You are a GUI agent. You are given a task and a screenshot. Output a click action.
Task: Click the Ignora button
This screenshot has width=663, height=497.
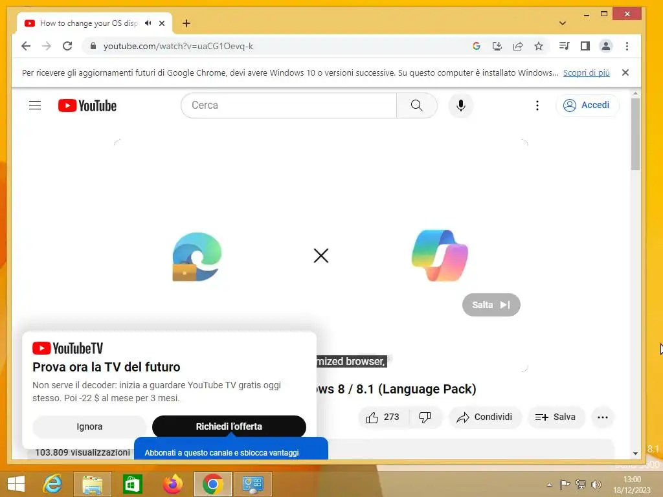point(89,426)
